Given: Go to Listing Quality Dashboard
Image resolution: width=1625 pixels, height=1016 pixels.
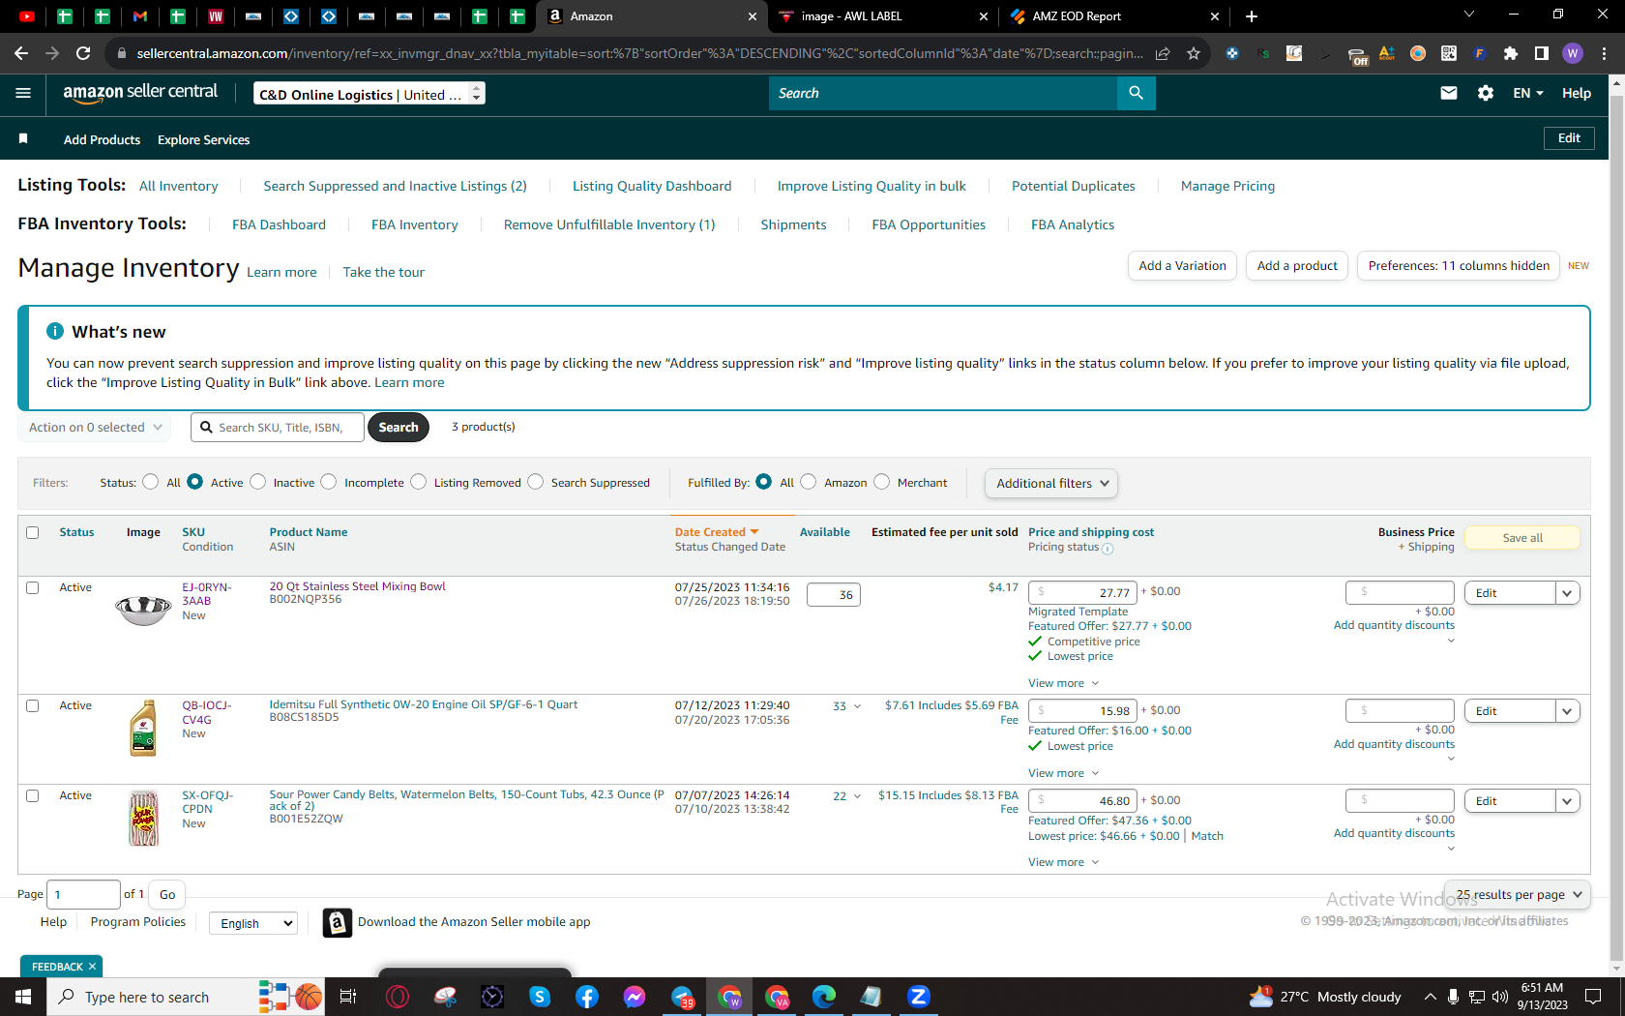Looking at the screenshot, I should (x=652, y=186).
